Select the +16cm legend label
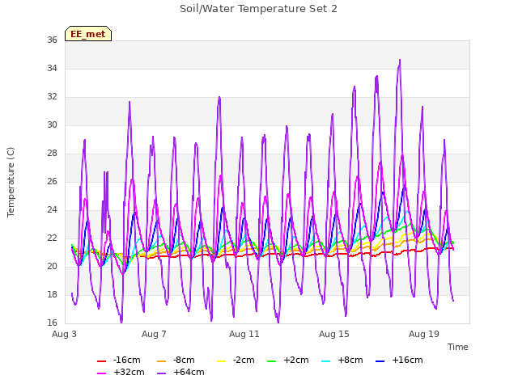The width and height of the screenshot is (518, 388). [x=407, y=360]
